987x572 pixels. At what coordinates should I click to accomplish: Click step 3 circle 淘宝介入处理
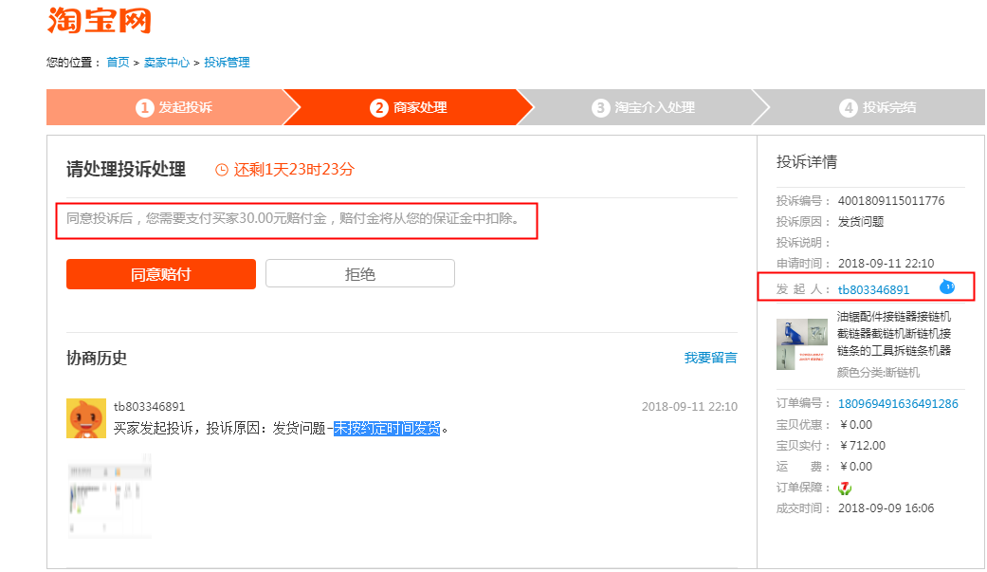(600, 108)
